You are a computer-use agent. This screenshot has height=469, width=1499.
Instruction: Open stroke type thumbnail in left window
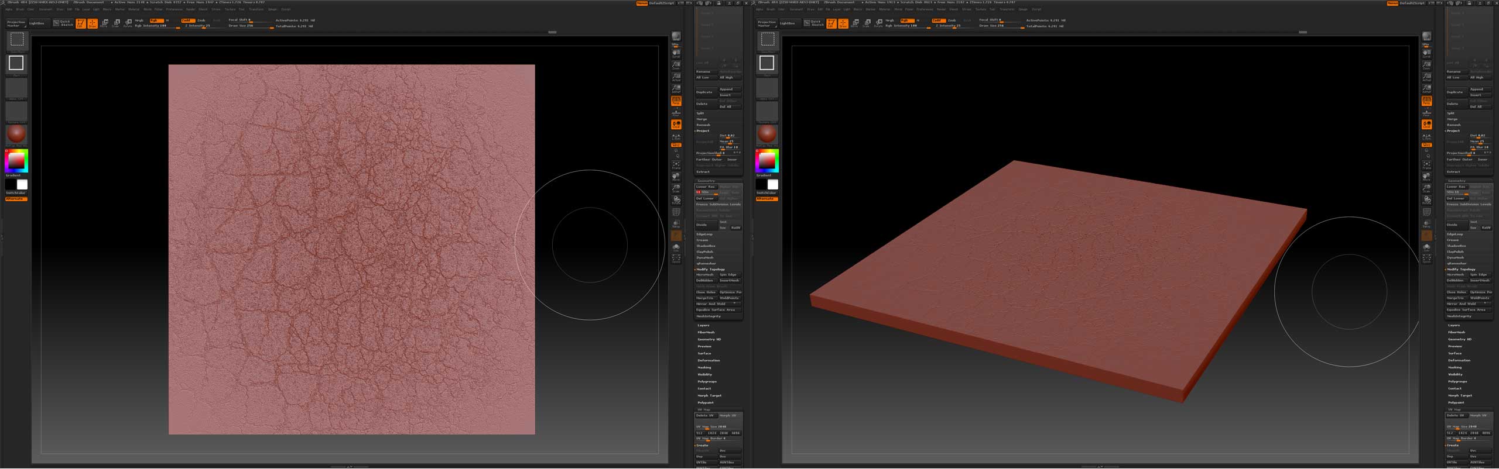pyautogui.click(x=16, y=63)
